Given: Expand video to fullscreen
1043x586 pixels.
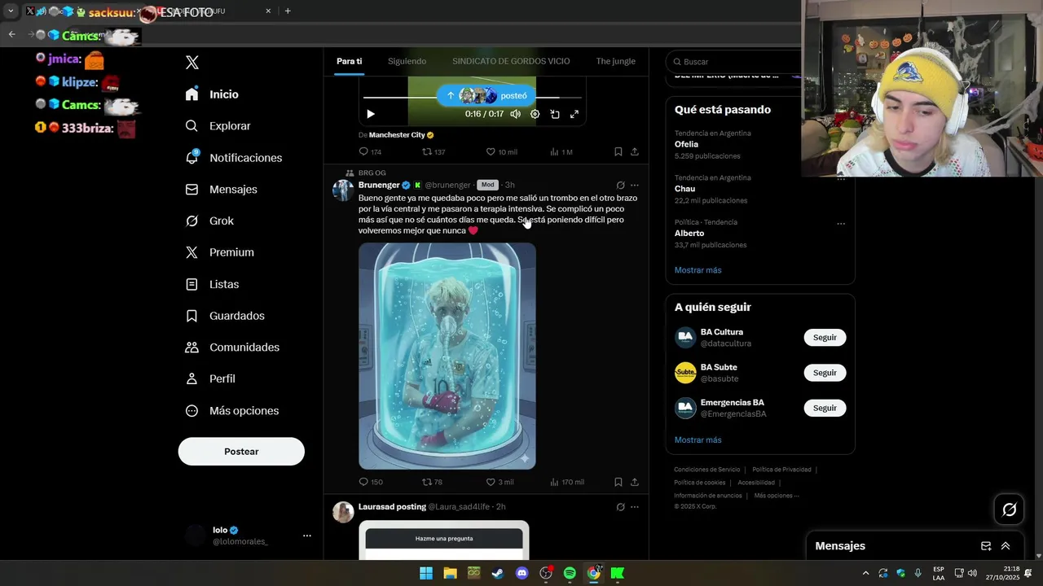Looking at the screenshot, I should click(574, 114).
